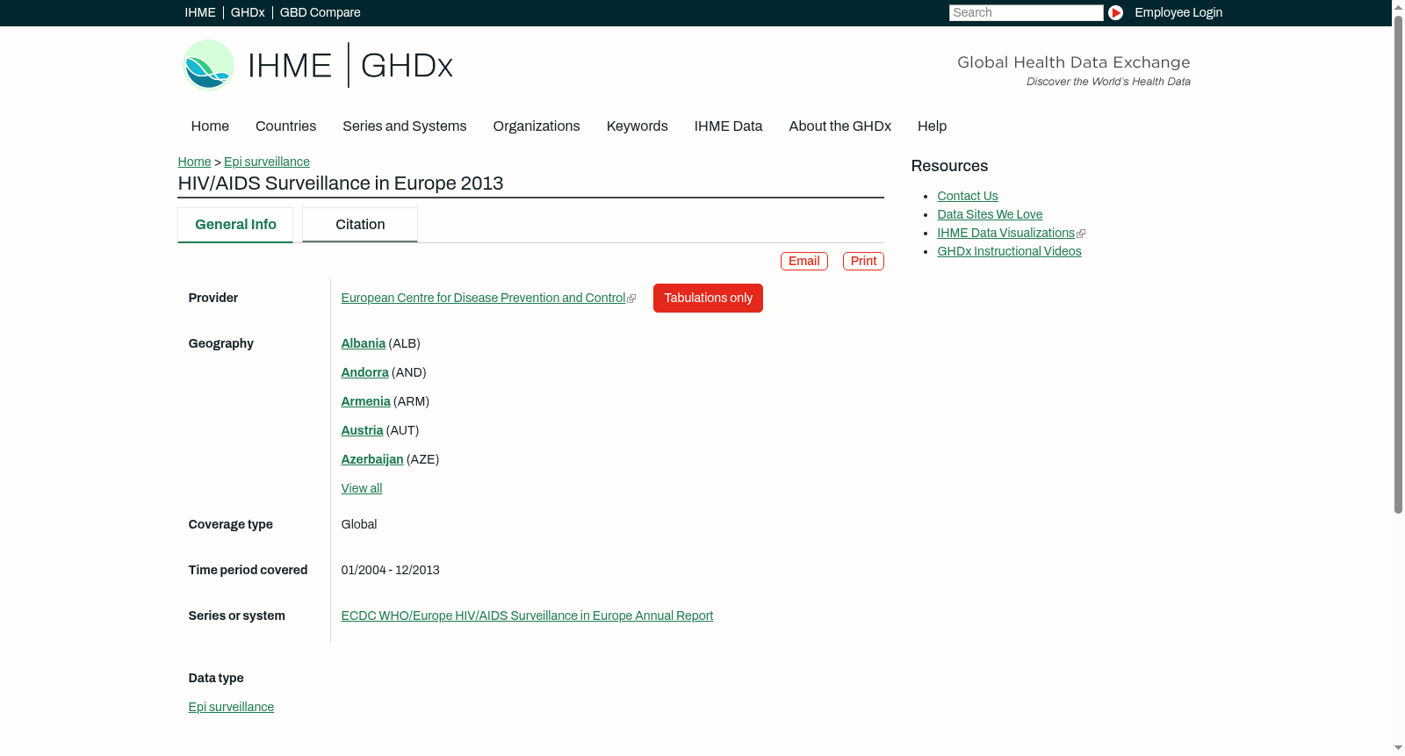Open the Armenia geography link
Screen dimensions: 1405x756
366,401
